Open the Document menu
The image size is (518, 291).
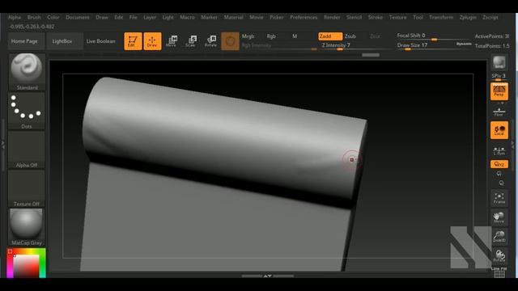pyautogui.click(x=78, y=17)
